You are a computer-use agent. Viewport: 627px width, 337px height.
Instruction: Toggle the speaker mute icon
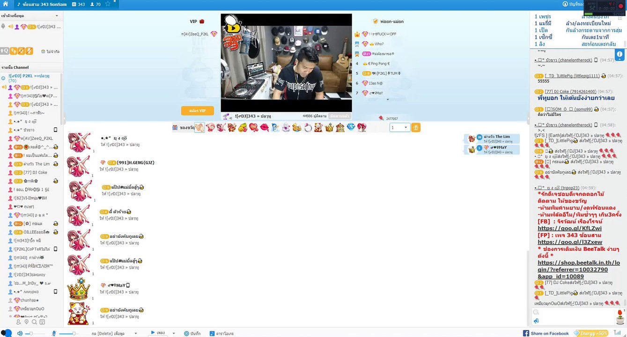click(x=20, y=333)
